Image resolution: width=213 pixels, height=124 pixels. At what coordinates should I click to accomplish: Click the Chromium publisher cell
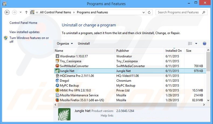pyautogui.click(x=124, y=81)
